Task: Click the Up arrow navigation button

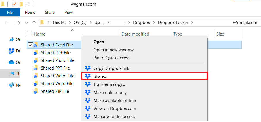Action: (x=34, y=23)
